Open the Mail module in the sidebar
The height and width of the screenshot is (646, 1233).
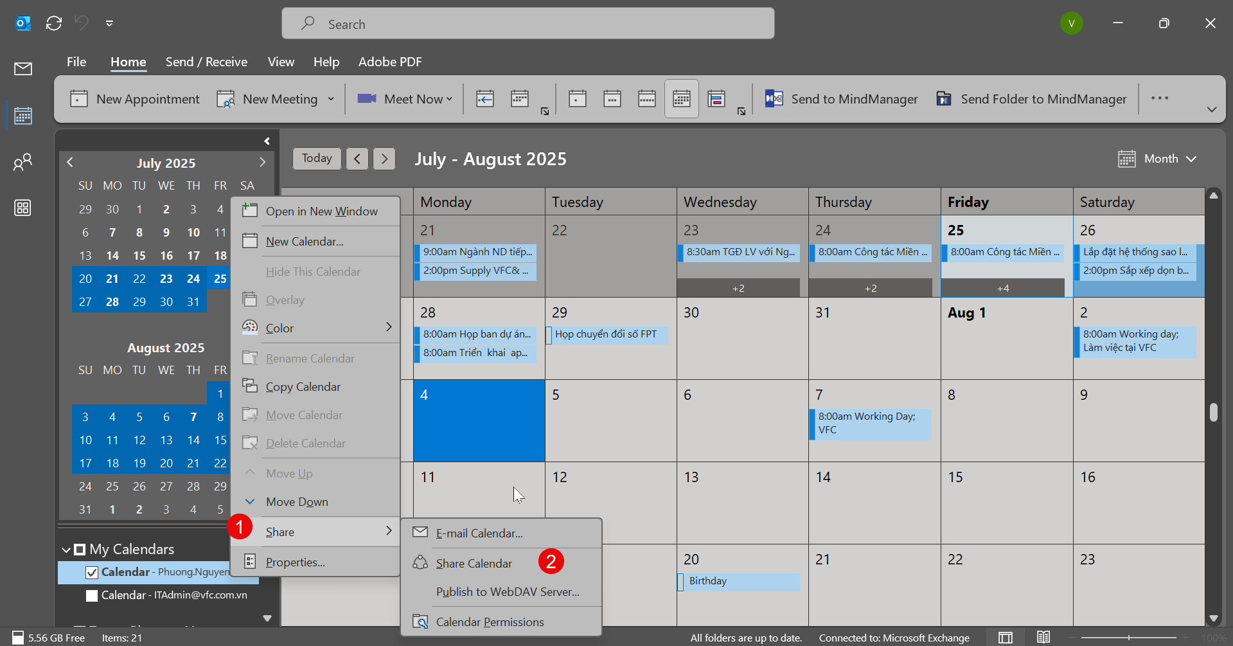click(x=23, y=69)
